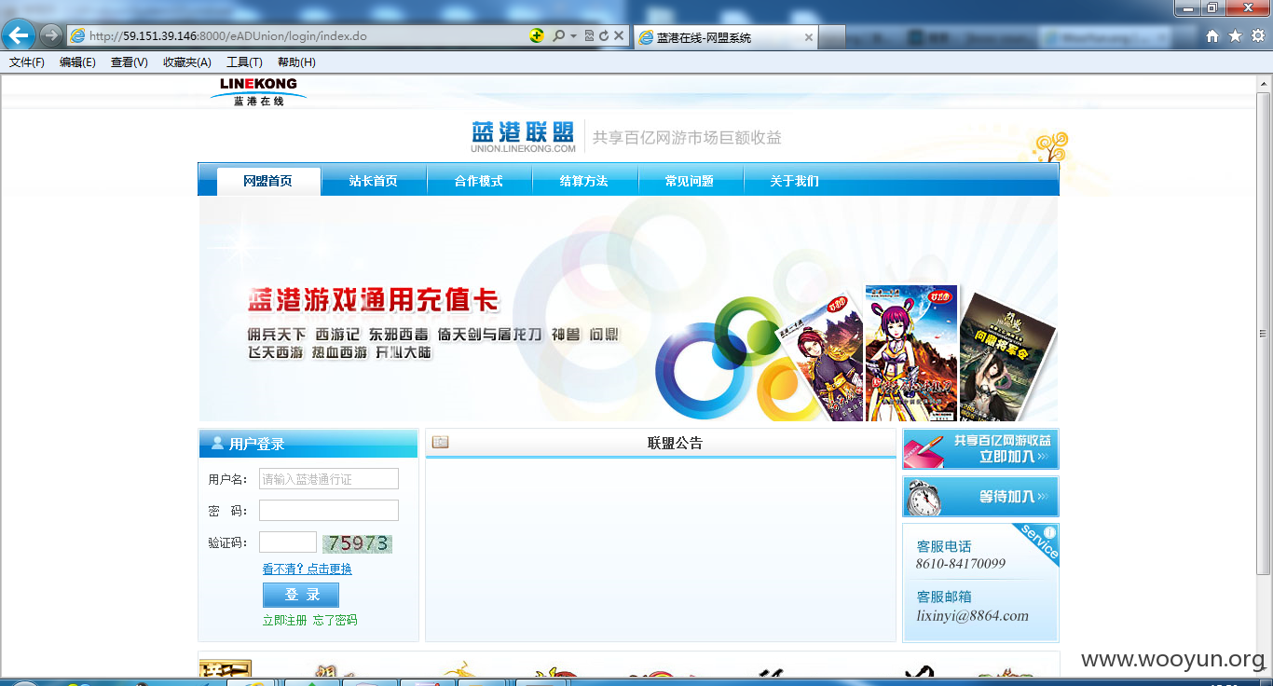Close the 蓝港在线-网盟系统 tab
Image resolution: width=1273 pixels, height=686 pixels.
(x=809, y=38)
